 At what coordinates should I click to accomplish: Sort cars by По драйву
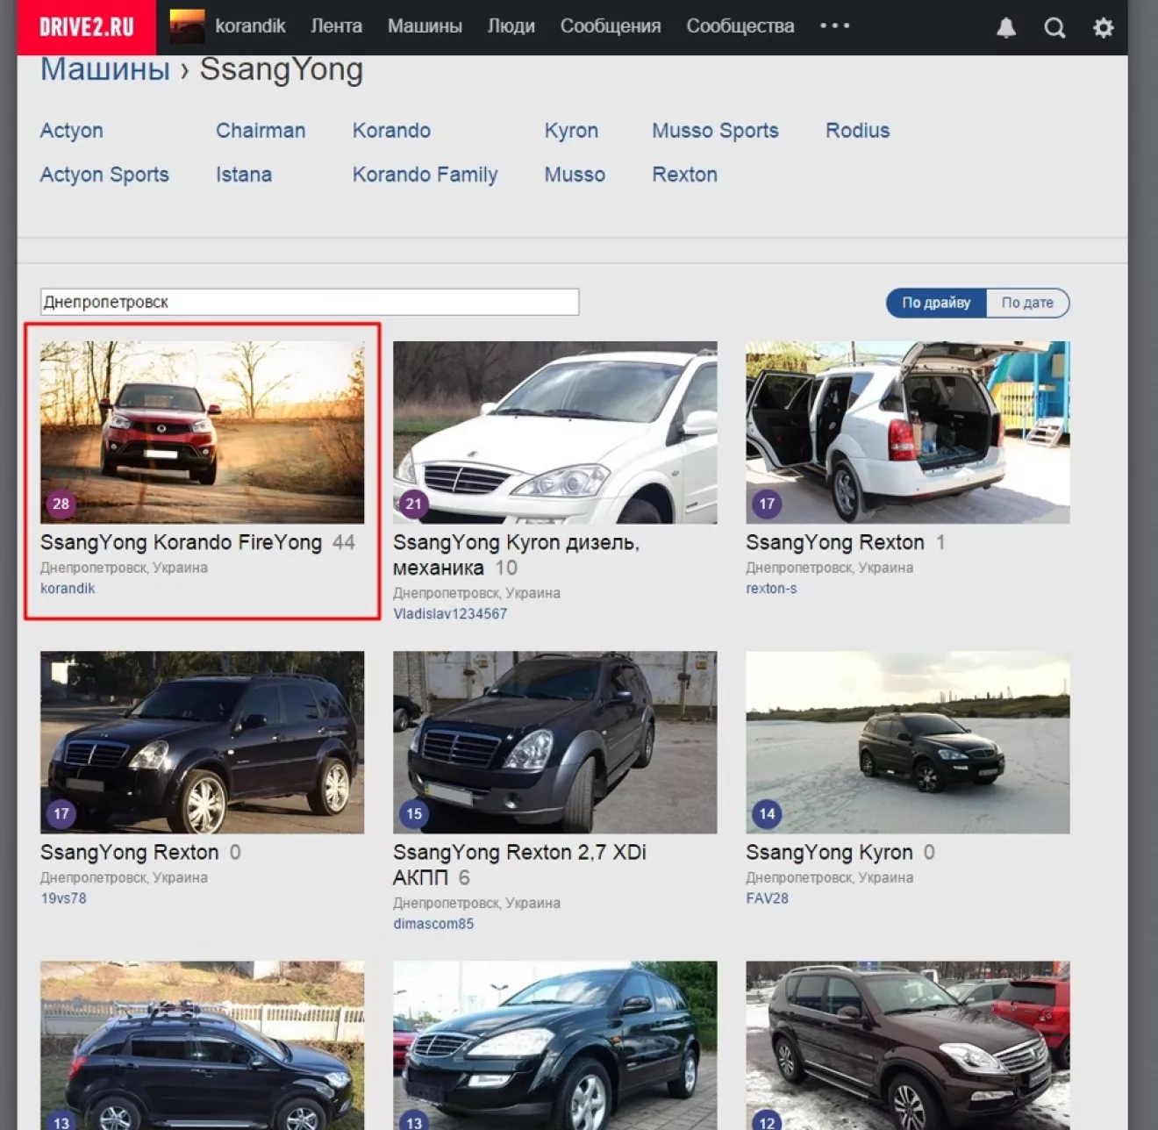click(936, 303)
